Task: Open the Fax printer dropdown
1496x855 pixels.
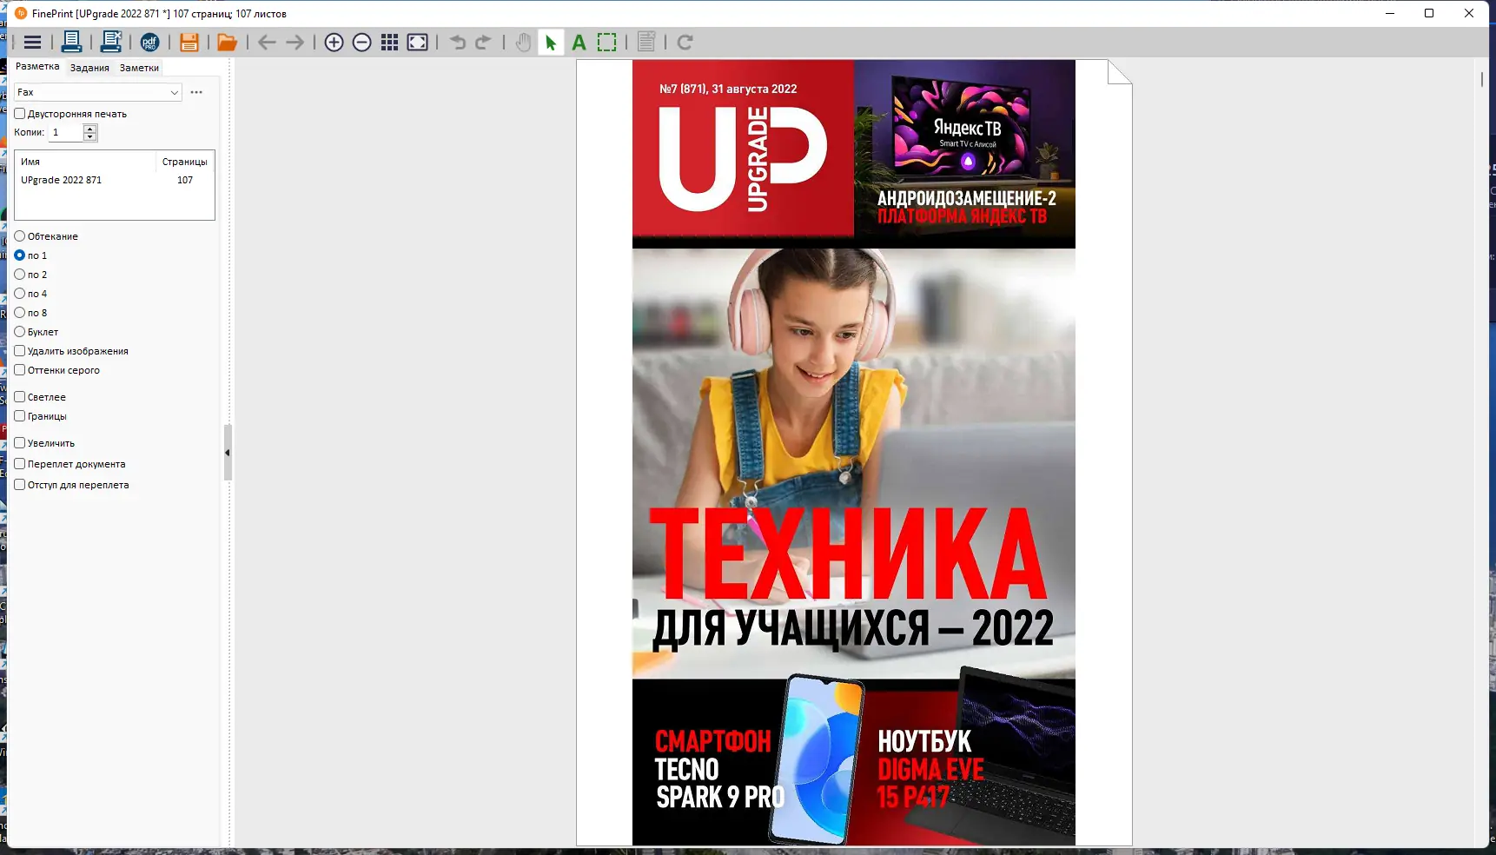Action: [x=174, y=92]
